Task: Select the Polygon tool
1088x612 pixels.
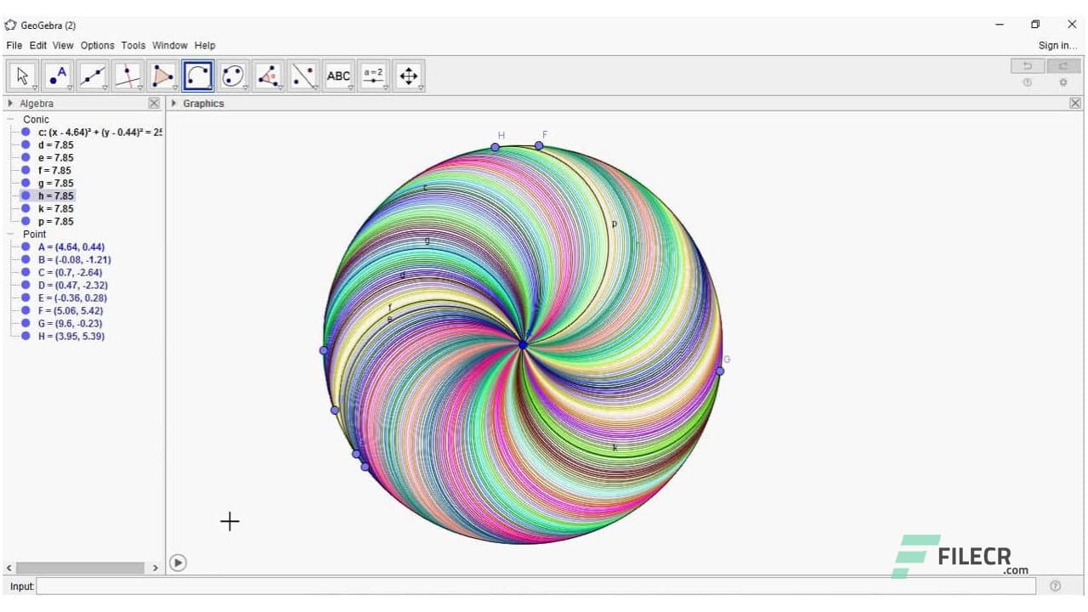Action: 162,75
